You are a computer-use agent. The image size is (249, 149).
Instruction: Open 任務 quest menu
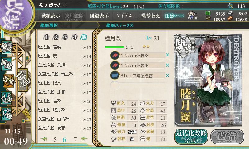click(174, 16)
